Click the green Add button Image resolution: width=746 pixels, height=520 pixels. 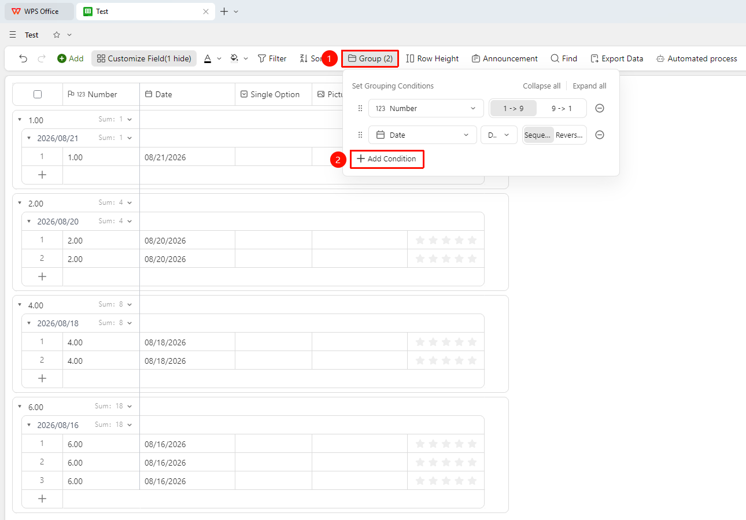click(x=70, y=58)
